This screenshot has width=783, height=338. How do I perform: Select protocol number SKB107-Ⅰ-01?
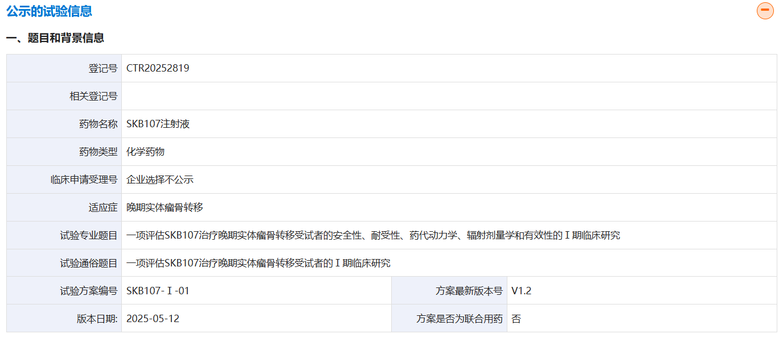[158, 291]
